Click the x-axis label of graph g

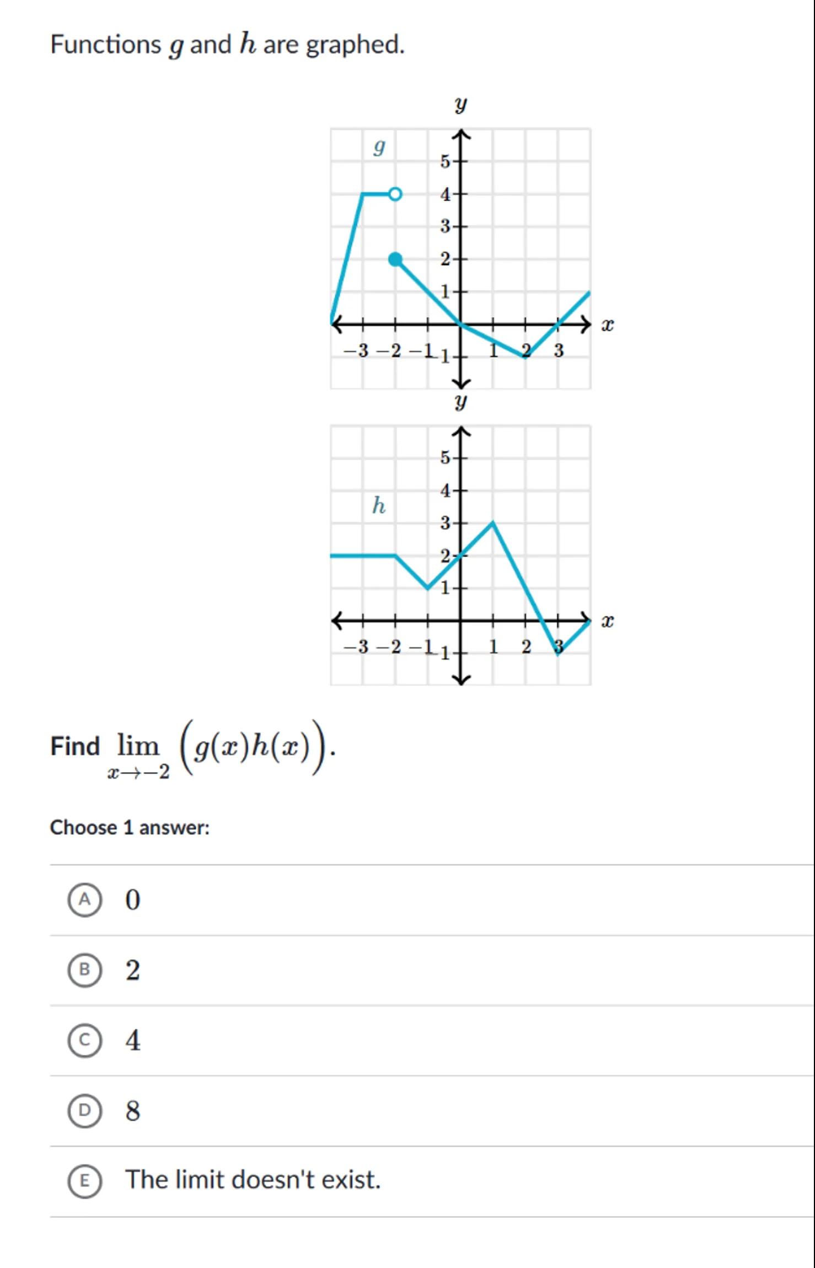tap(607, 325)
